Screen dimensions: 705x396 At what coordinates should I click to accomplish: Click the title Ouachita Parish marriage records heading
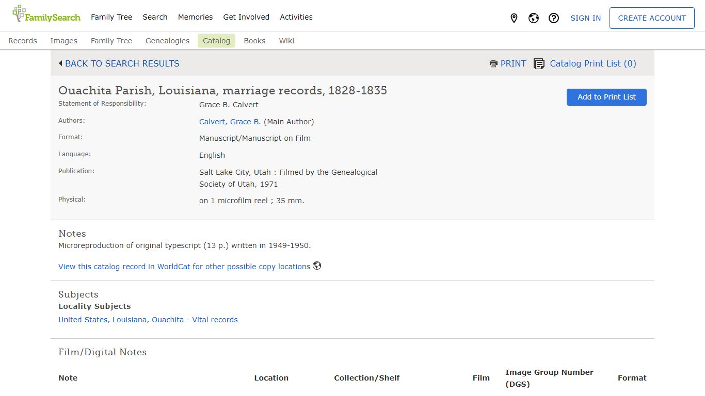222,90
